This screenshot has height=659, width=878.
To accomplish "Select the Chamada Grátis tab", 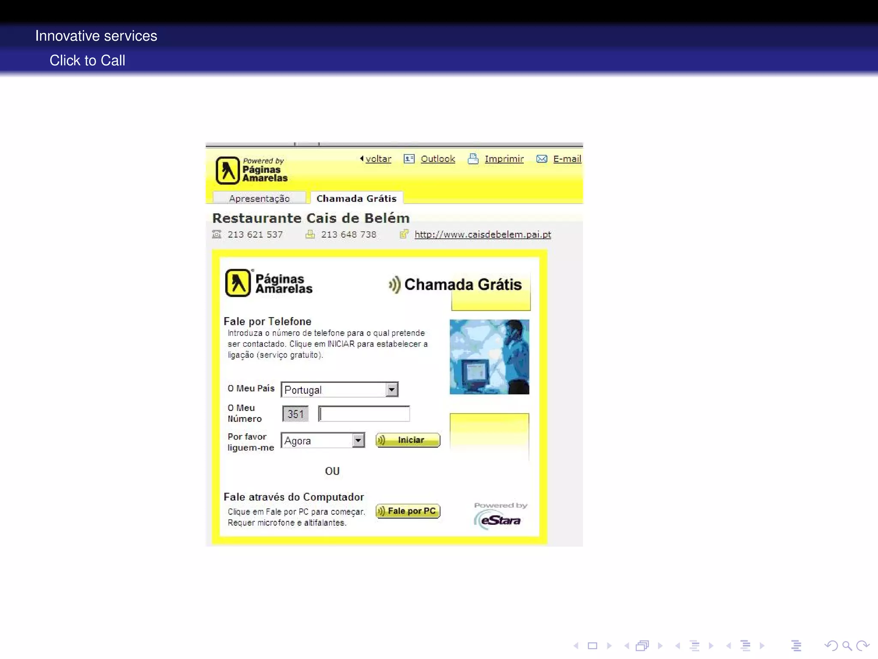I will tap(356, 198).
